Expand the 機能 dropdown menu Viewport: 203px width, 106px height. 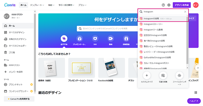[51, 5]
